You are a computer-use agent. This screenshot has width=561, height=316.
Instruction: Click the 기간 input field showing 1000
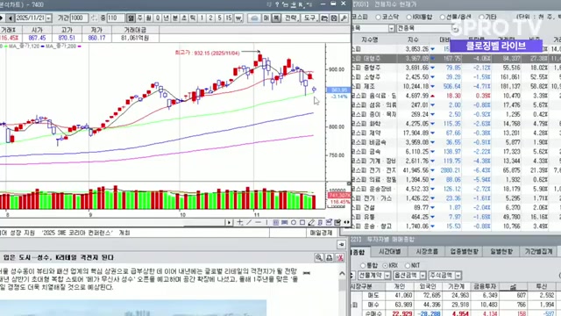pyautogui.click(x=79, y=18)
